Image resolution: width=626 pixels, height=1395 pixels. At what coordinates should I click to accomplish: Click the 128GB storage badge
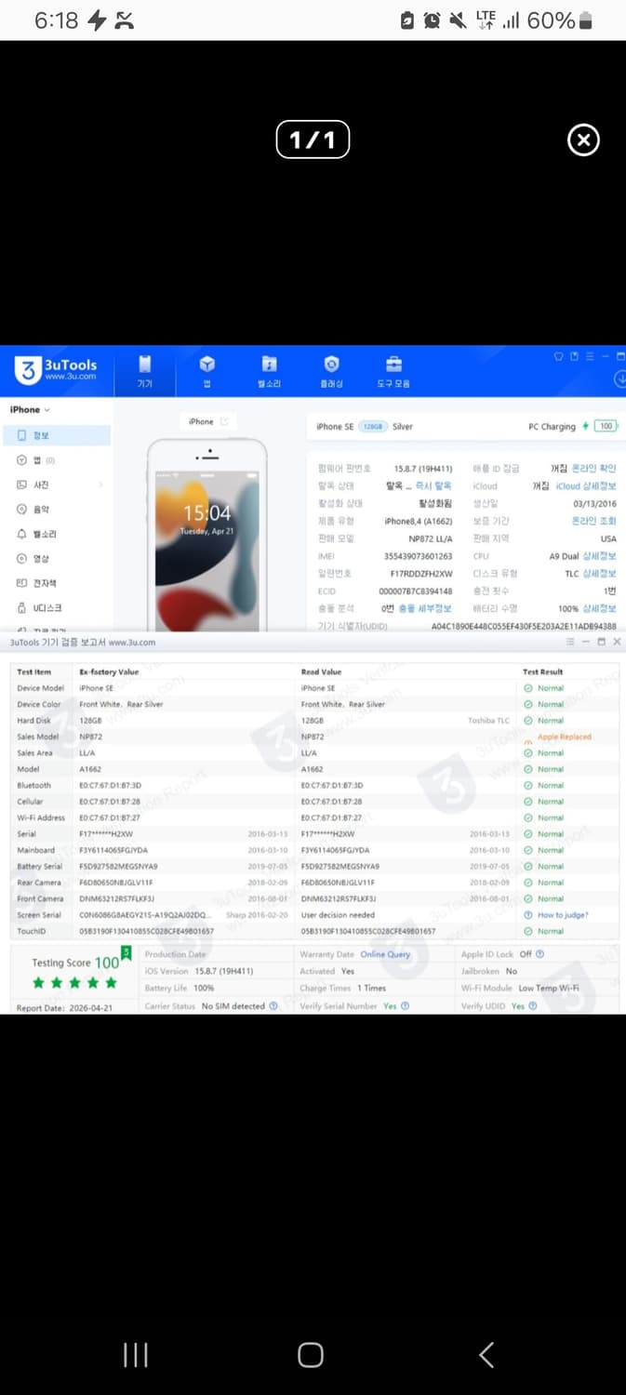[372, 427]
